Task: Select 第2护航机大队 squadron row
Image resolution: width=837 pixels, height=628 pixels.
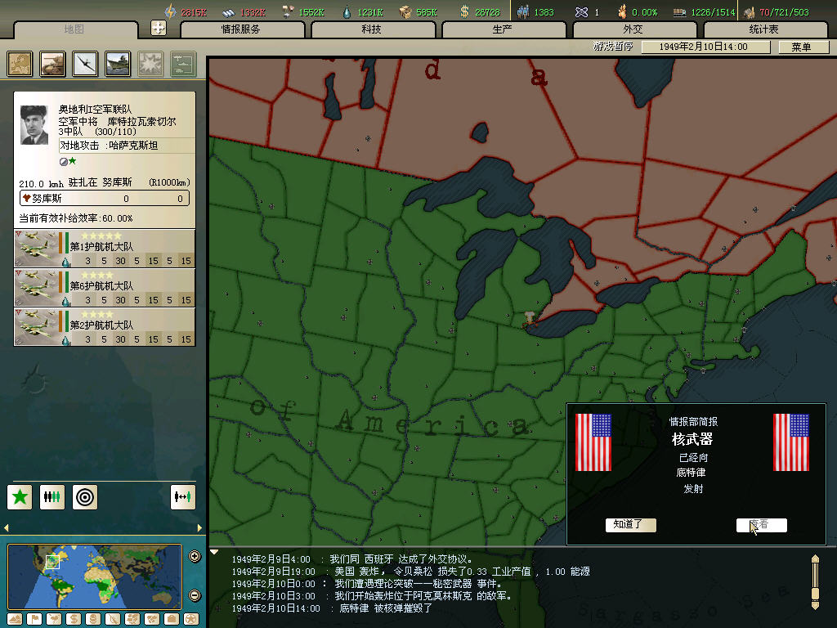Action: pyautogui.click(x=104, y=327)
